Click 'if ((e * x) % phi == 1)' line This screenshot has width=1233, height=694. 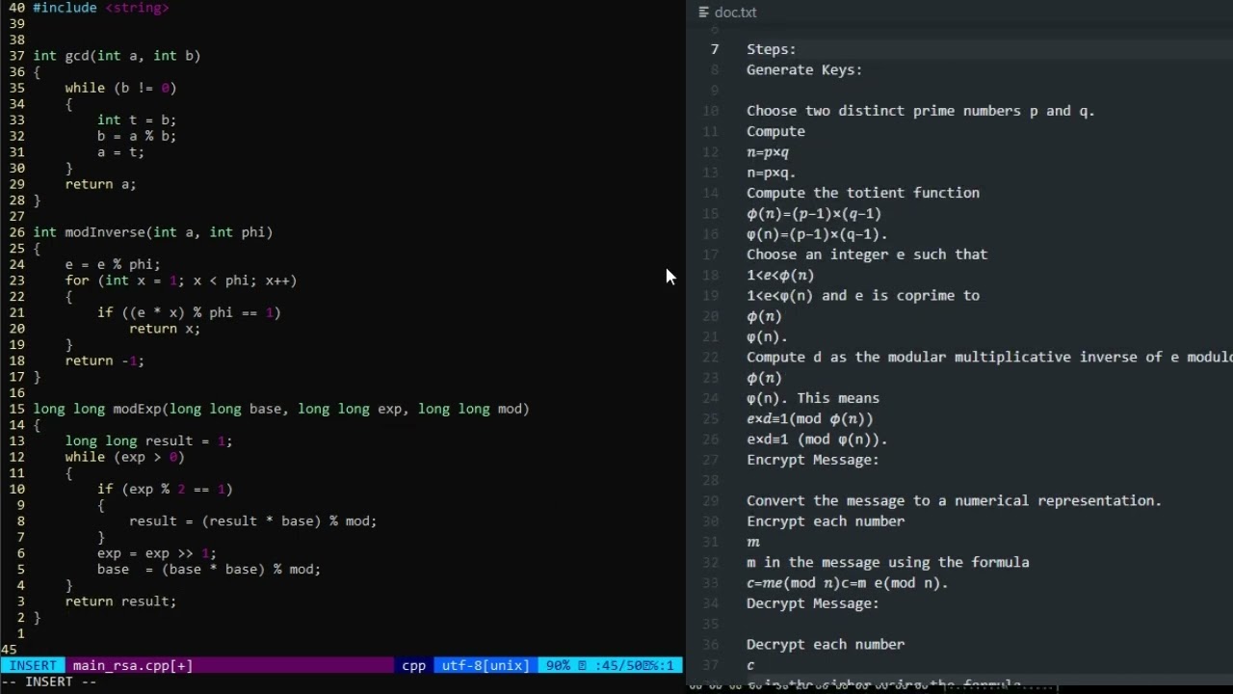(189, 312)
